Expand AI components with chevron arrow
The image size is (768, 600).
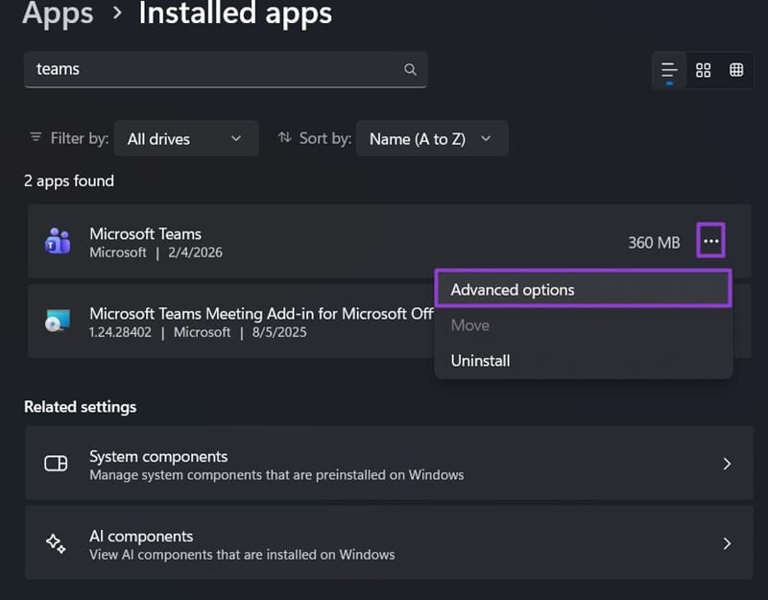(x=727, y=543)
